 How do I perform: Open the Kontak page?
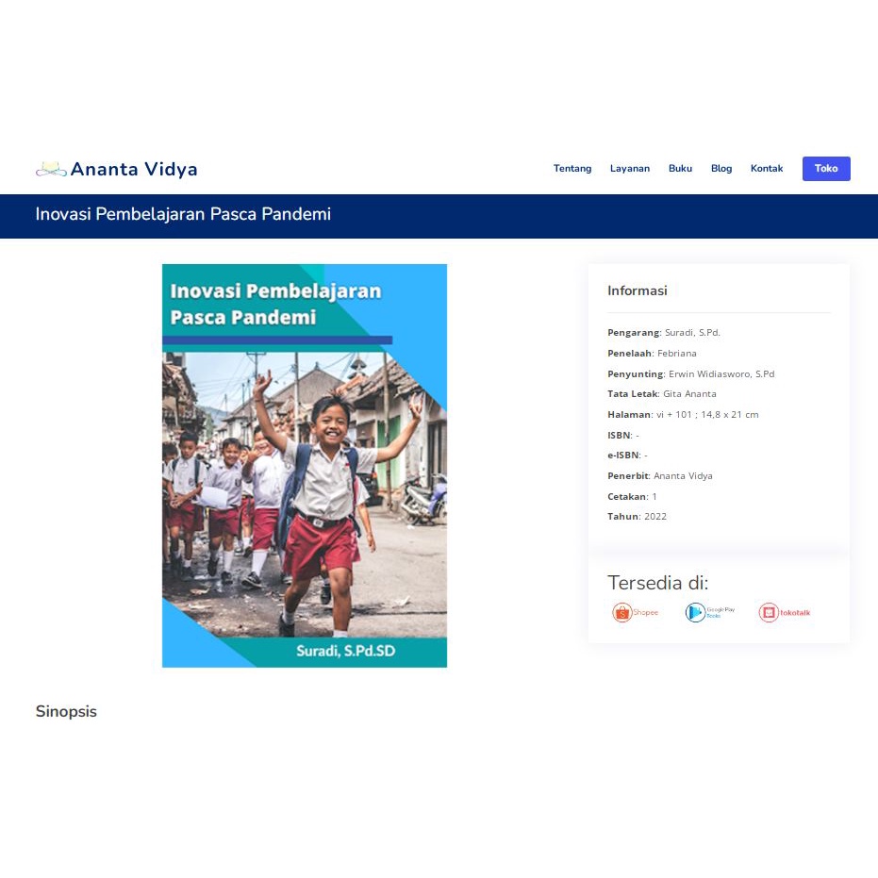click(x=767, y=169)
